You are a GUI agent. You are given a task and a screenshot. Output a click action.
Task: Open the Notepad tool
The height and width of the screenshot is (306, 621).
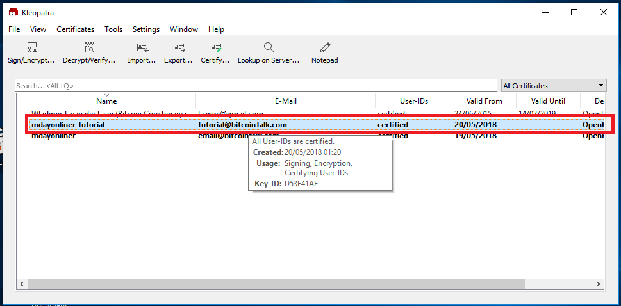point(325,53)
